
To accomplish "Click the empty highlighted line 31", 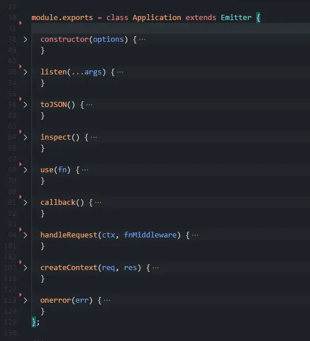I will 170,28.
